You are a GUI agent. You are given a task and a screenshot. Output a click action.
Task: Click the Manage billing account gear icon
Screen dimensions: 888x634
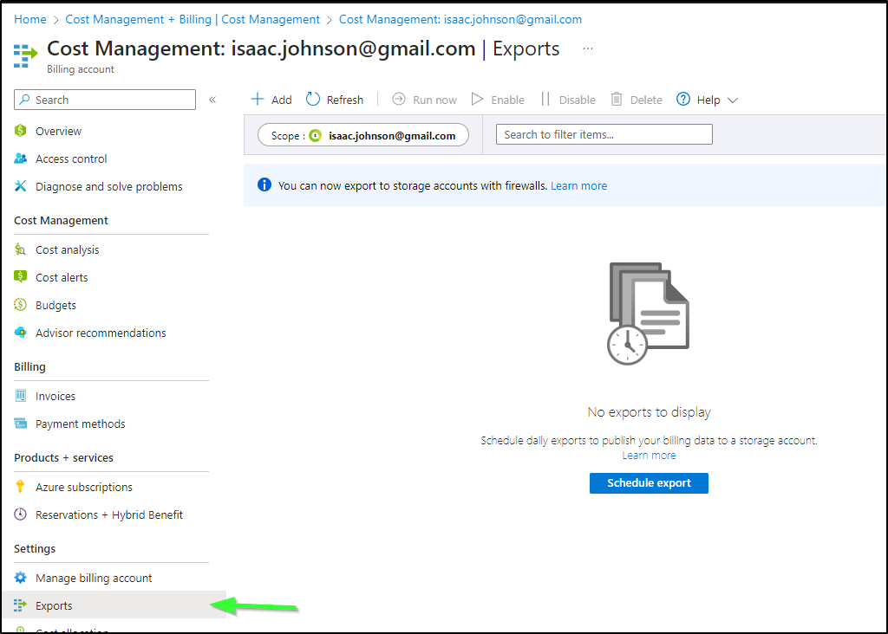tap(21, 578)
